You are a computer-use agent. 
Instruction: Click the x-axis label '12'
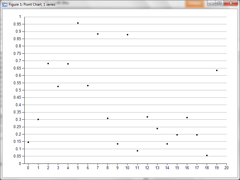[x=147, y=168]
